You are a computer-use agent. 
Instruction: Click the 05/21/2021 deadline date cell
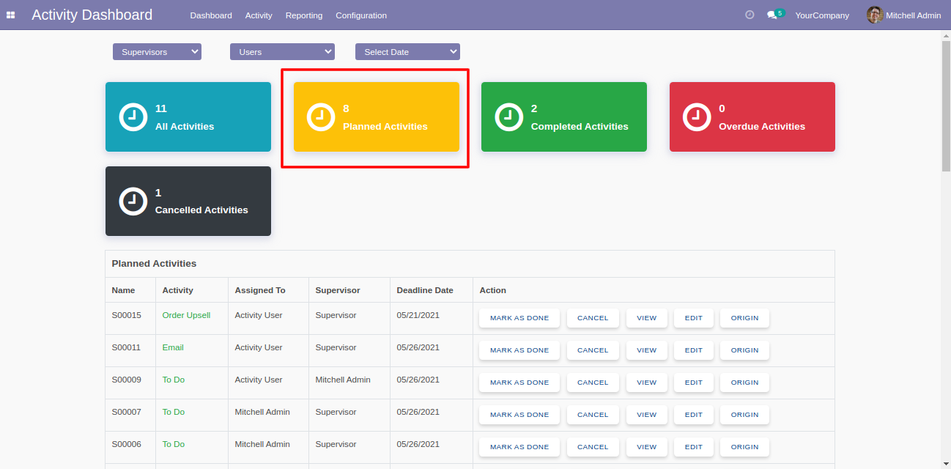click(432, 319)
